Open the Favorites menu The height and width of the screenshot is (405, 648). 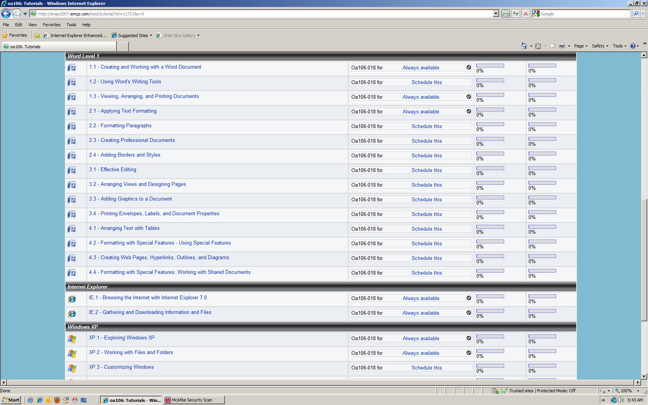coord(51,25)
